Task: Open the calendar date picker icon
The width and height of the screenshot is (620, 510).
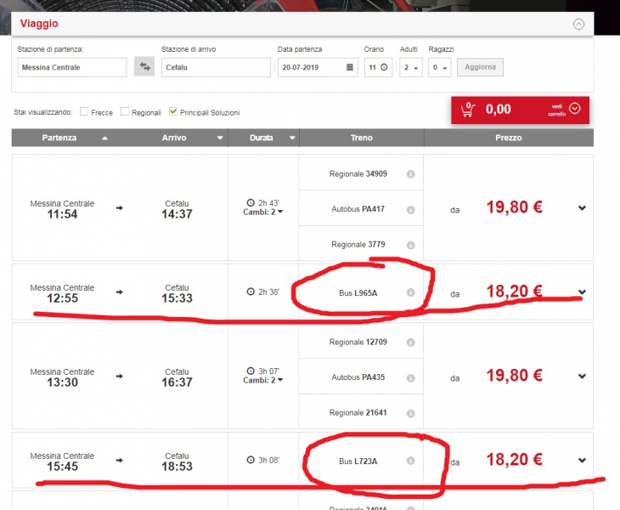Action: (350, 67)
